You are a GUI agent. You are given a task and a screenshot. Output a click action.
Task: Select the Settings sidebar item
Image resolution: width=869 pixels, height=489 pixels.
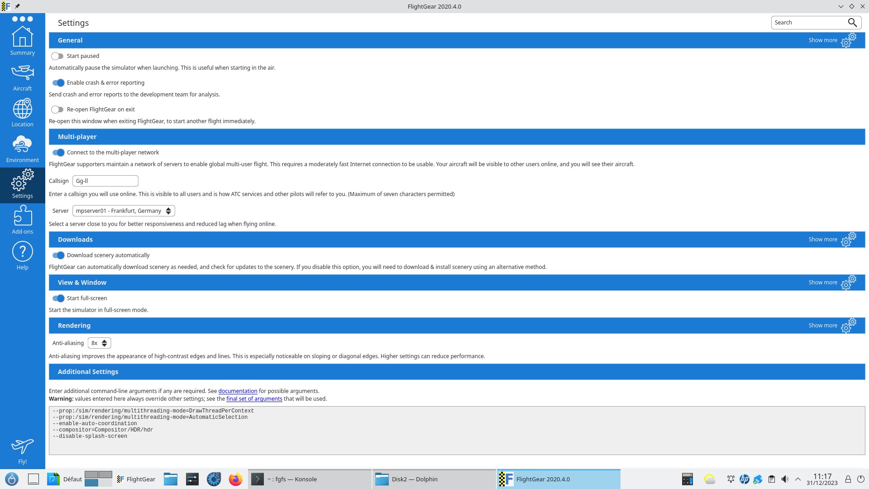22,185
